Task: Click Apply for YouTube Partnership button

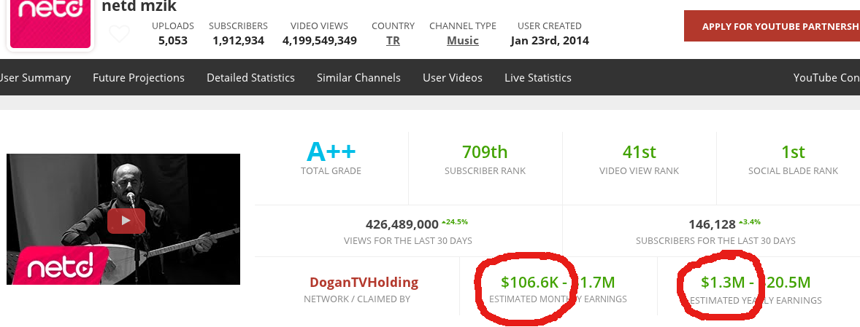Action: (772, 26)
